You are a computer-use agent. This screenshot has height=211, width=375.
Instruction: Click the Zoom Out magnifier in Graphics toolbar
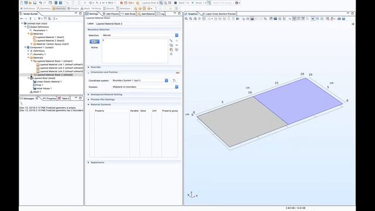point(190,19)
